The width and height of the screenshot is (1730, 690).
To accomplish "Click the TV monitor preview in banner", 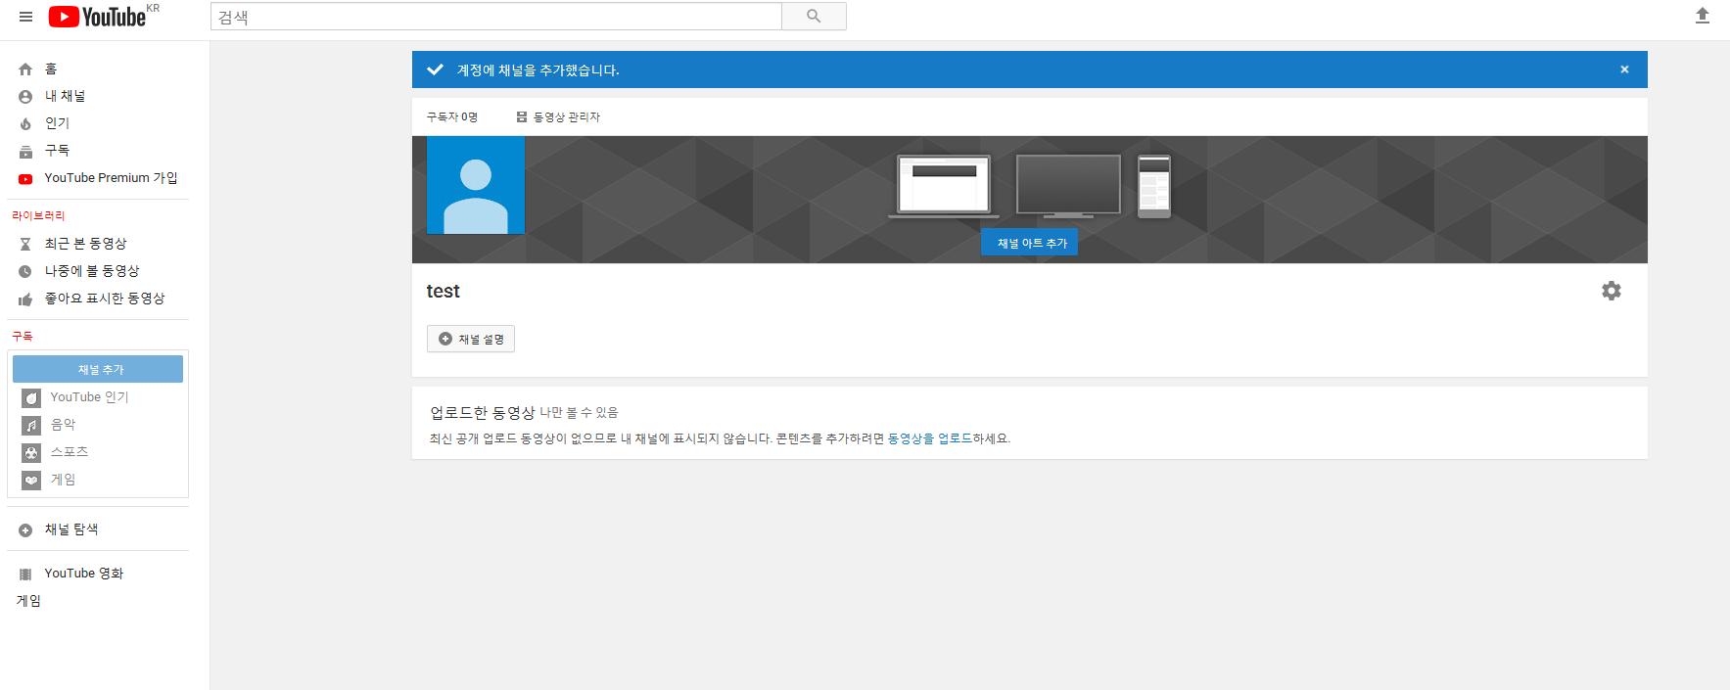I will click(1068, 186).
